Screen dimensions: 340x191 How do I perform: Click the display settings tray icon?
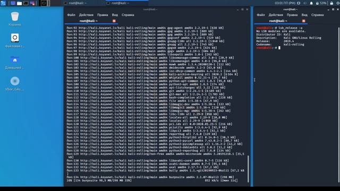(299, 3)
